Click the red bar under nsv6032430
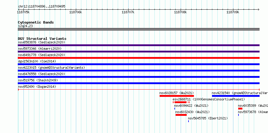Image resolution: width=268 pixels, height=133 pixels. coord(181,115)
